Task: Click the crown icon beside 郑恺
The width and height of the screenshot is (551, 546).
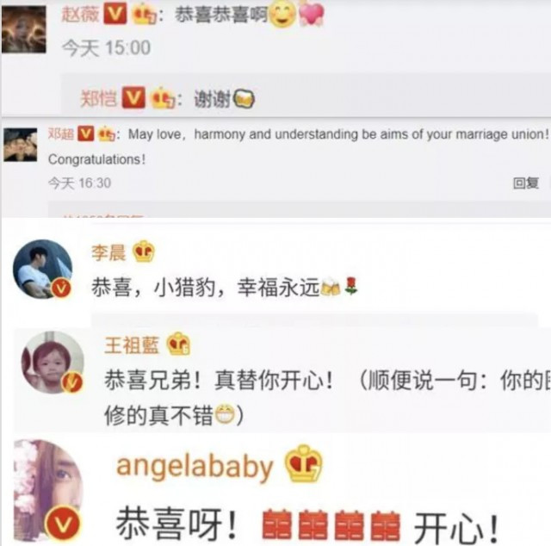Action: pyautogui.click(x=163, y=98)
